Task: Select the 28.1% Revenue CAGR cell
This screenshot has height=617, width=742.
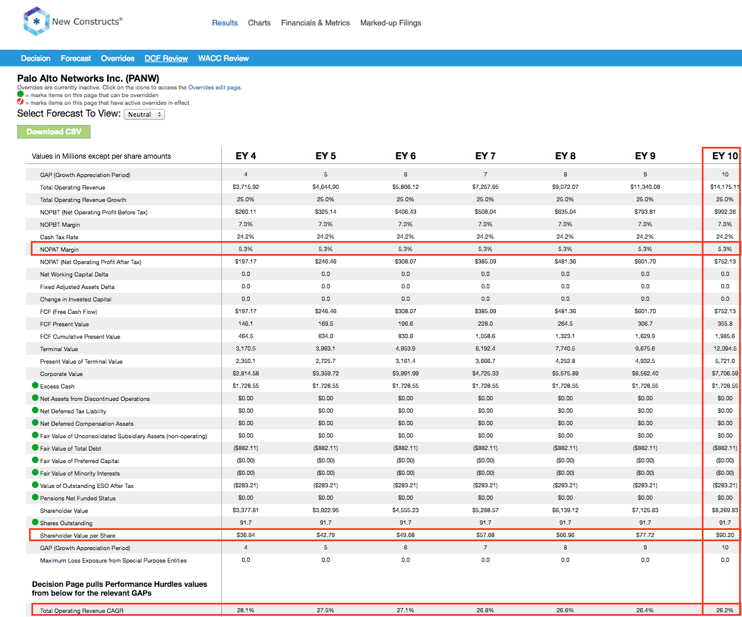Action: click(246, 610)
